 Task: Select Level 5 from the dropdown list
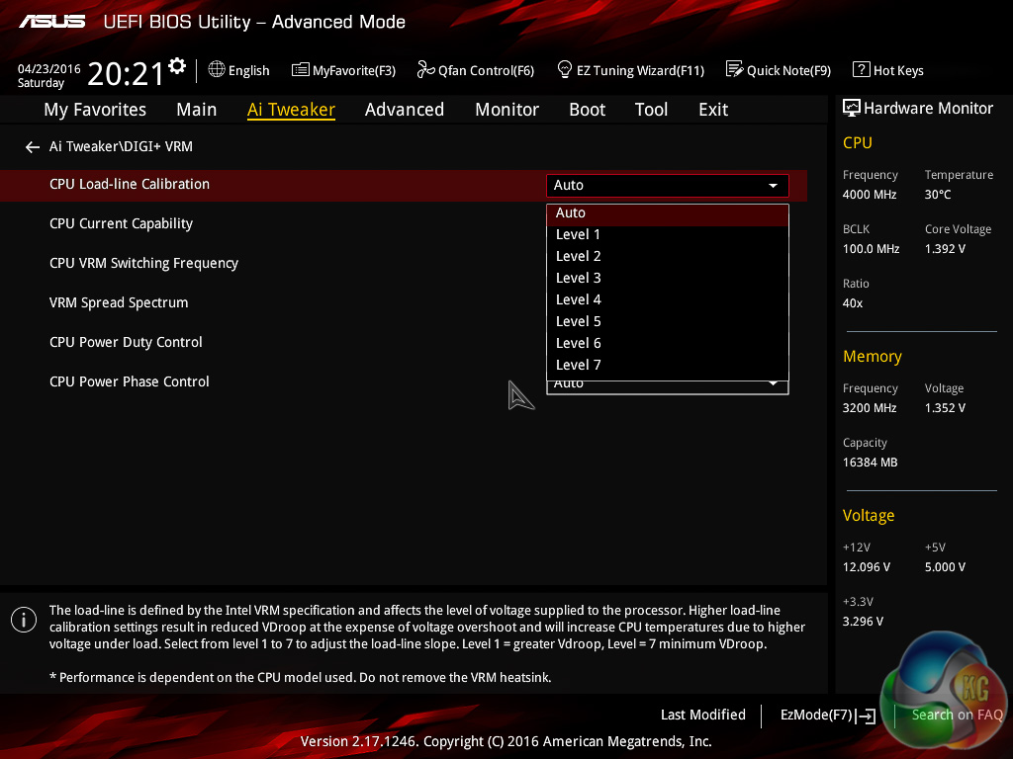[579, 321]
